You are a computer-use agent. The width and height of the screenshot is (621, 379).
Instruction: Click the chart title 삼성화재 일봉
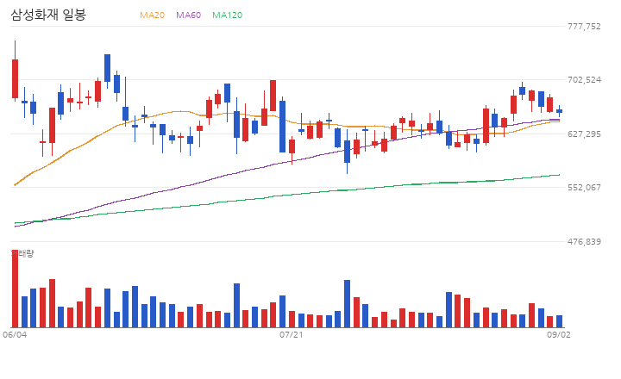coord(48,15)
